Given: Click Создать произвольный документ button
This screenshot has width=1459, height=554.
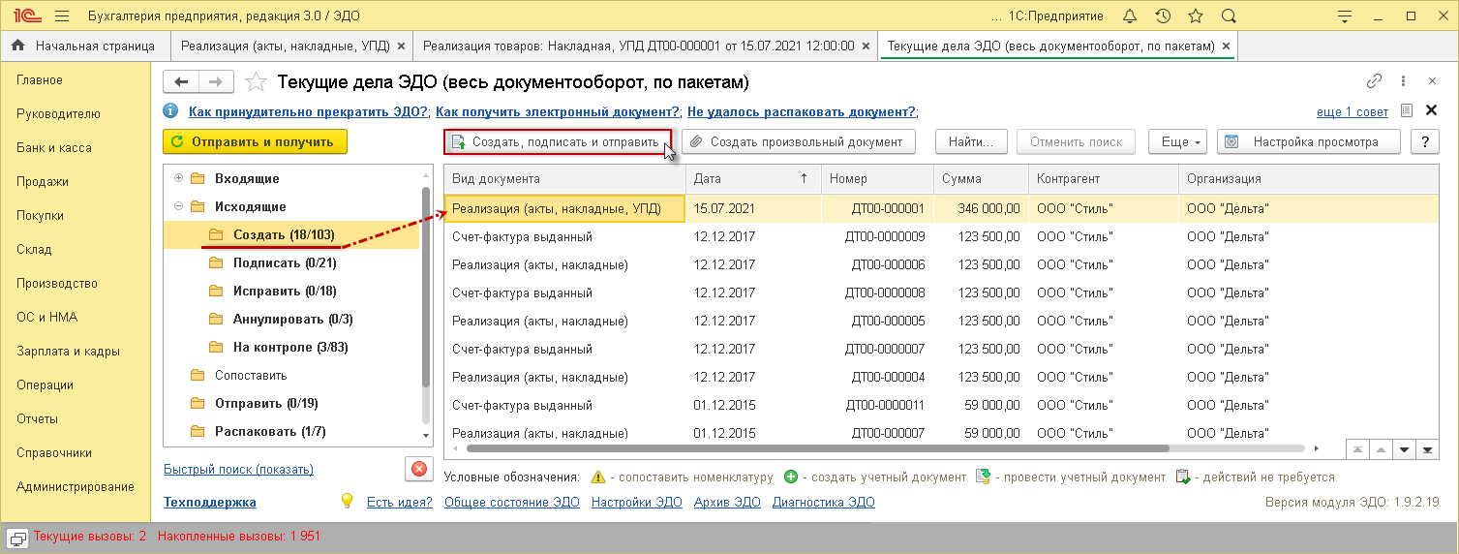Looking at the screenshot, I should [x=799, y=141].
